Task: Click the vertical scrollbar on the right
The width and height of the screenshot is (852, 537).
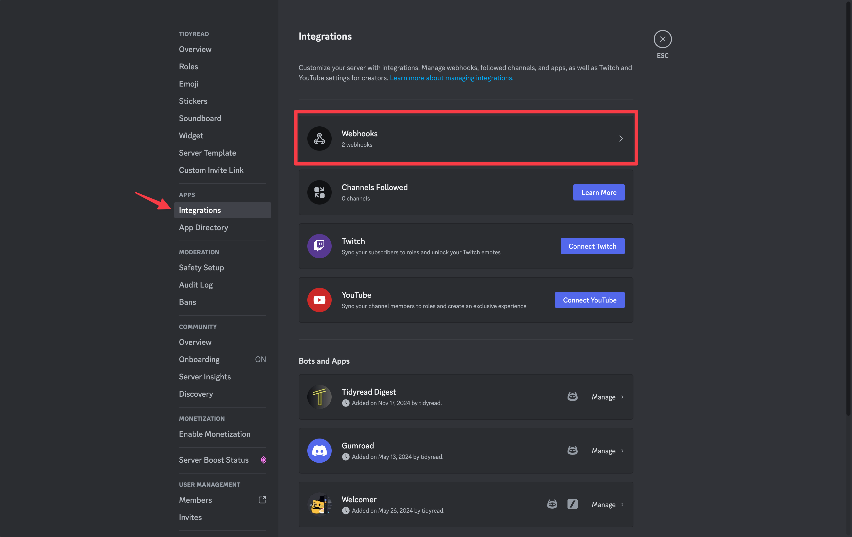Action: pos(848,209)
